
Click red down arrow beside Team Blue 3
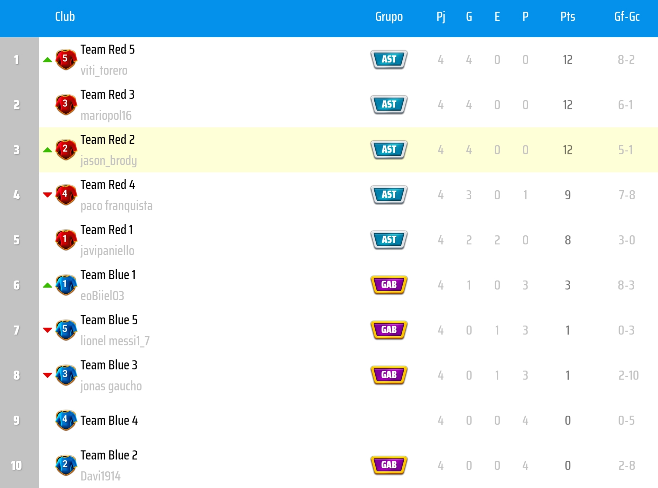[47, 375]
